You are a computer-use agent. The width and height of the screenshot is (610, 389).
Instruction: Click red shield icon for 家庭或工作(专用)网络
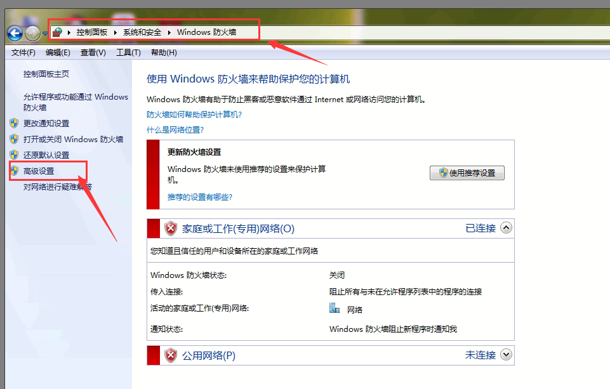click(x=171, y=228)
